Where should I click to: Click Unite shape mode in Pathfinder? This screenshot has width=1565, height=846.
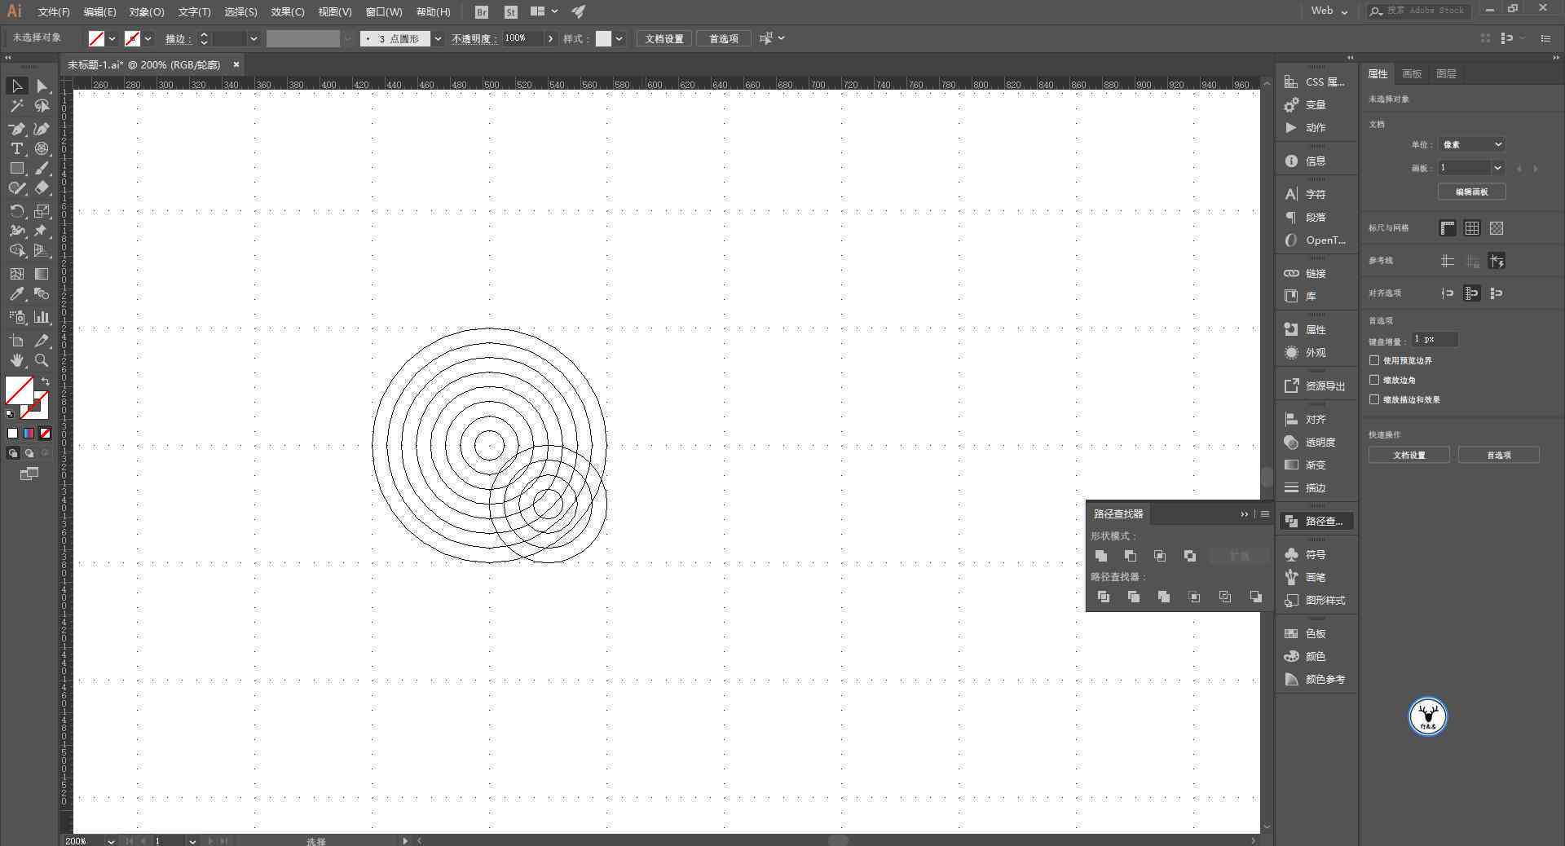coord(1101,556)
